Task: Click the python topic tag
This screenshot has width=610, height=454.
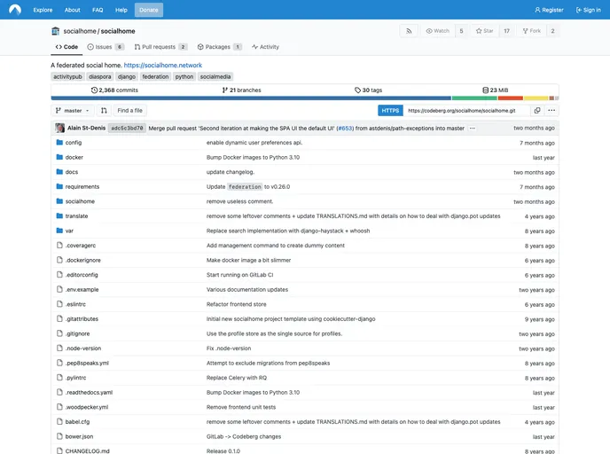Action: [x=184, y=76]
